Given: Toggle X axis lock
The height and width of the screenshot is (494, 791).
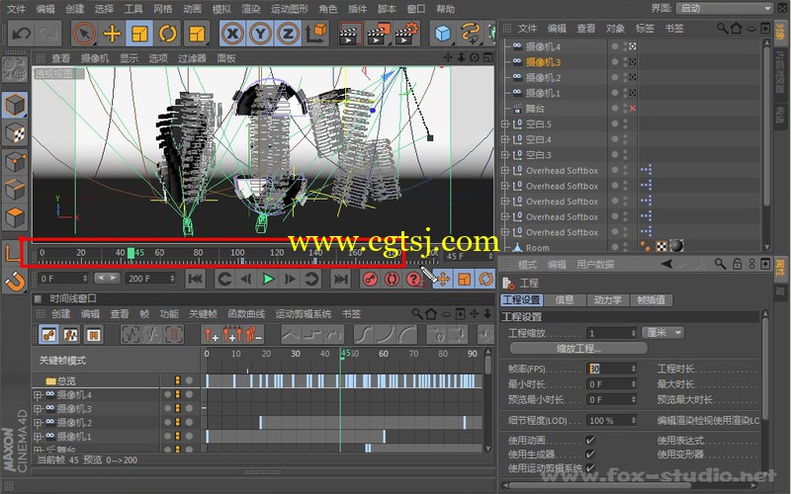Looking at the screenshot, I should click(232, 34).
